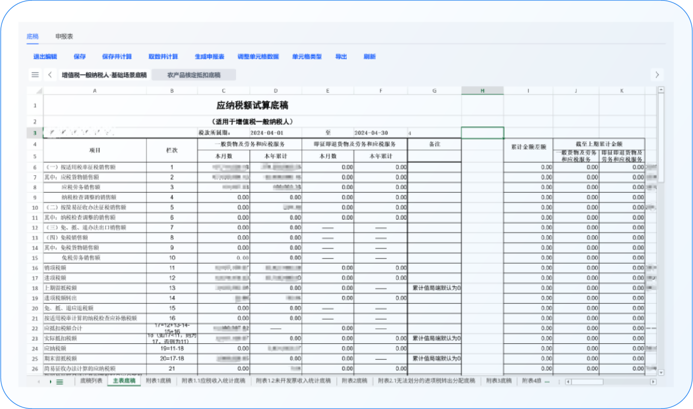
Task: Select the column H header
Action: [x=482, y=91]
